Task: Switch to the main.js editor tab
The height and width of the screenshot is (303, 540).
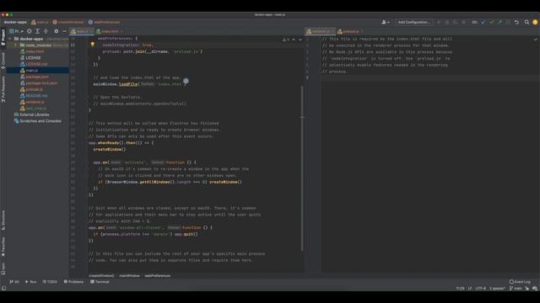Action: (81, 31)
